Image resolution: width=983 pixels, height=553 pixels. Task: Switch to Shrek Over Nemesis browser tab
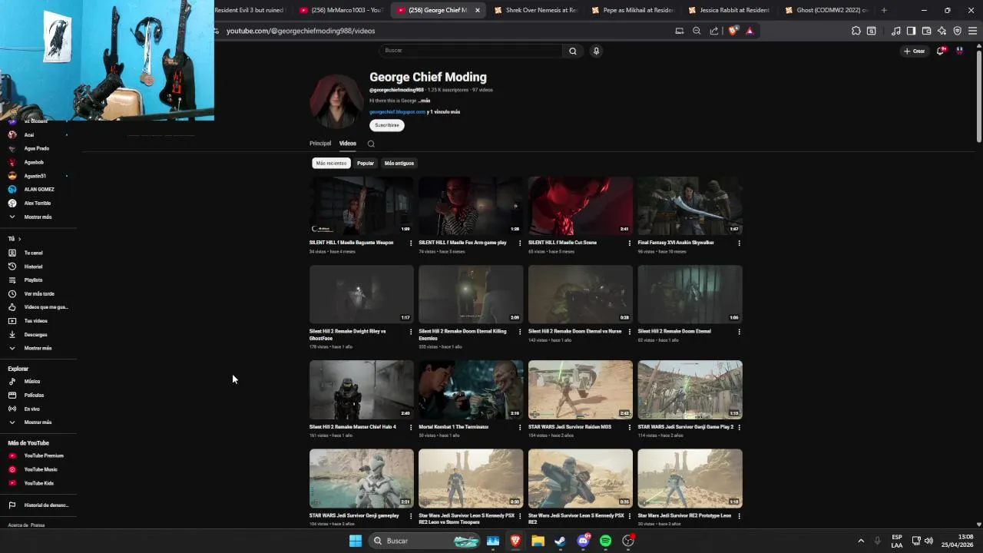pyautogui.click(x=535, y=10)
